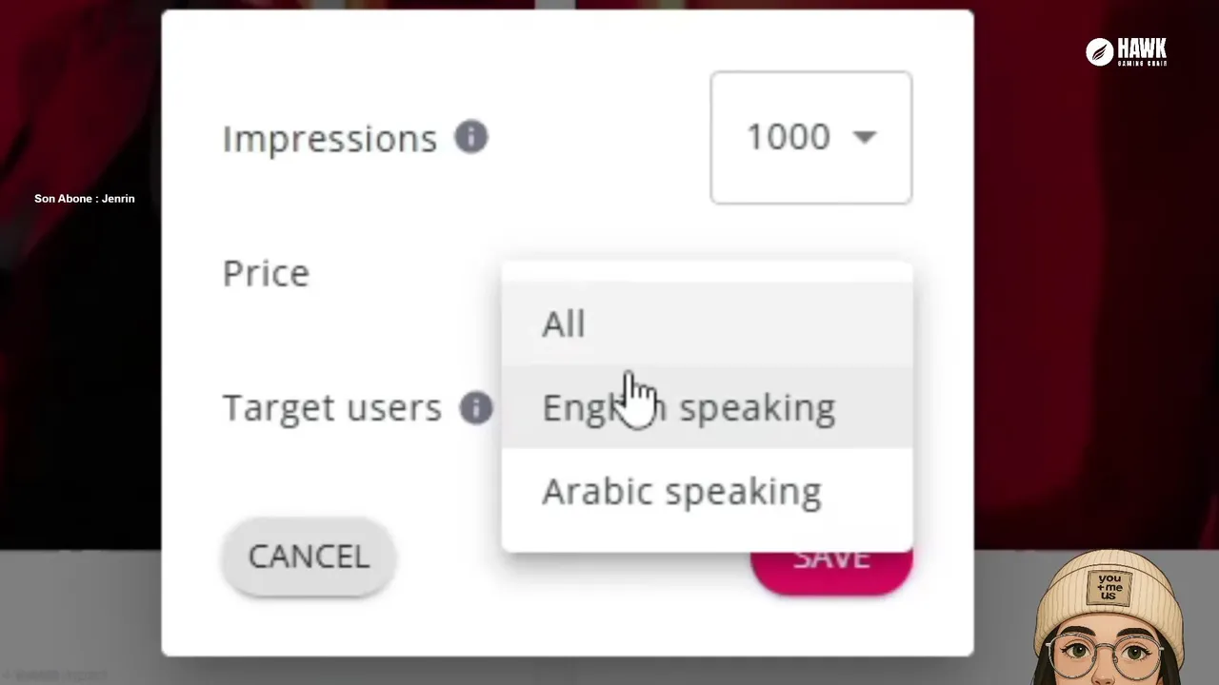Click the caret arrow next to 1000

(864, 137)
